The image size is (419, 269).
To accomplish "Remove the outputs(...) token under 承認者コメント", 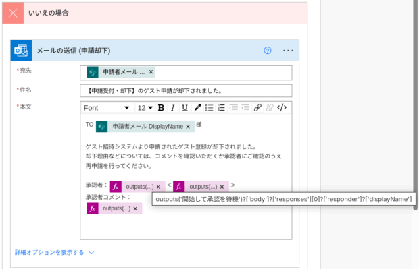I will [135, 208].
